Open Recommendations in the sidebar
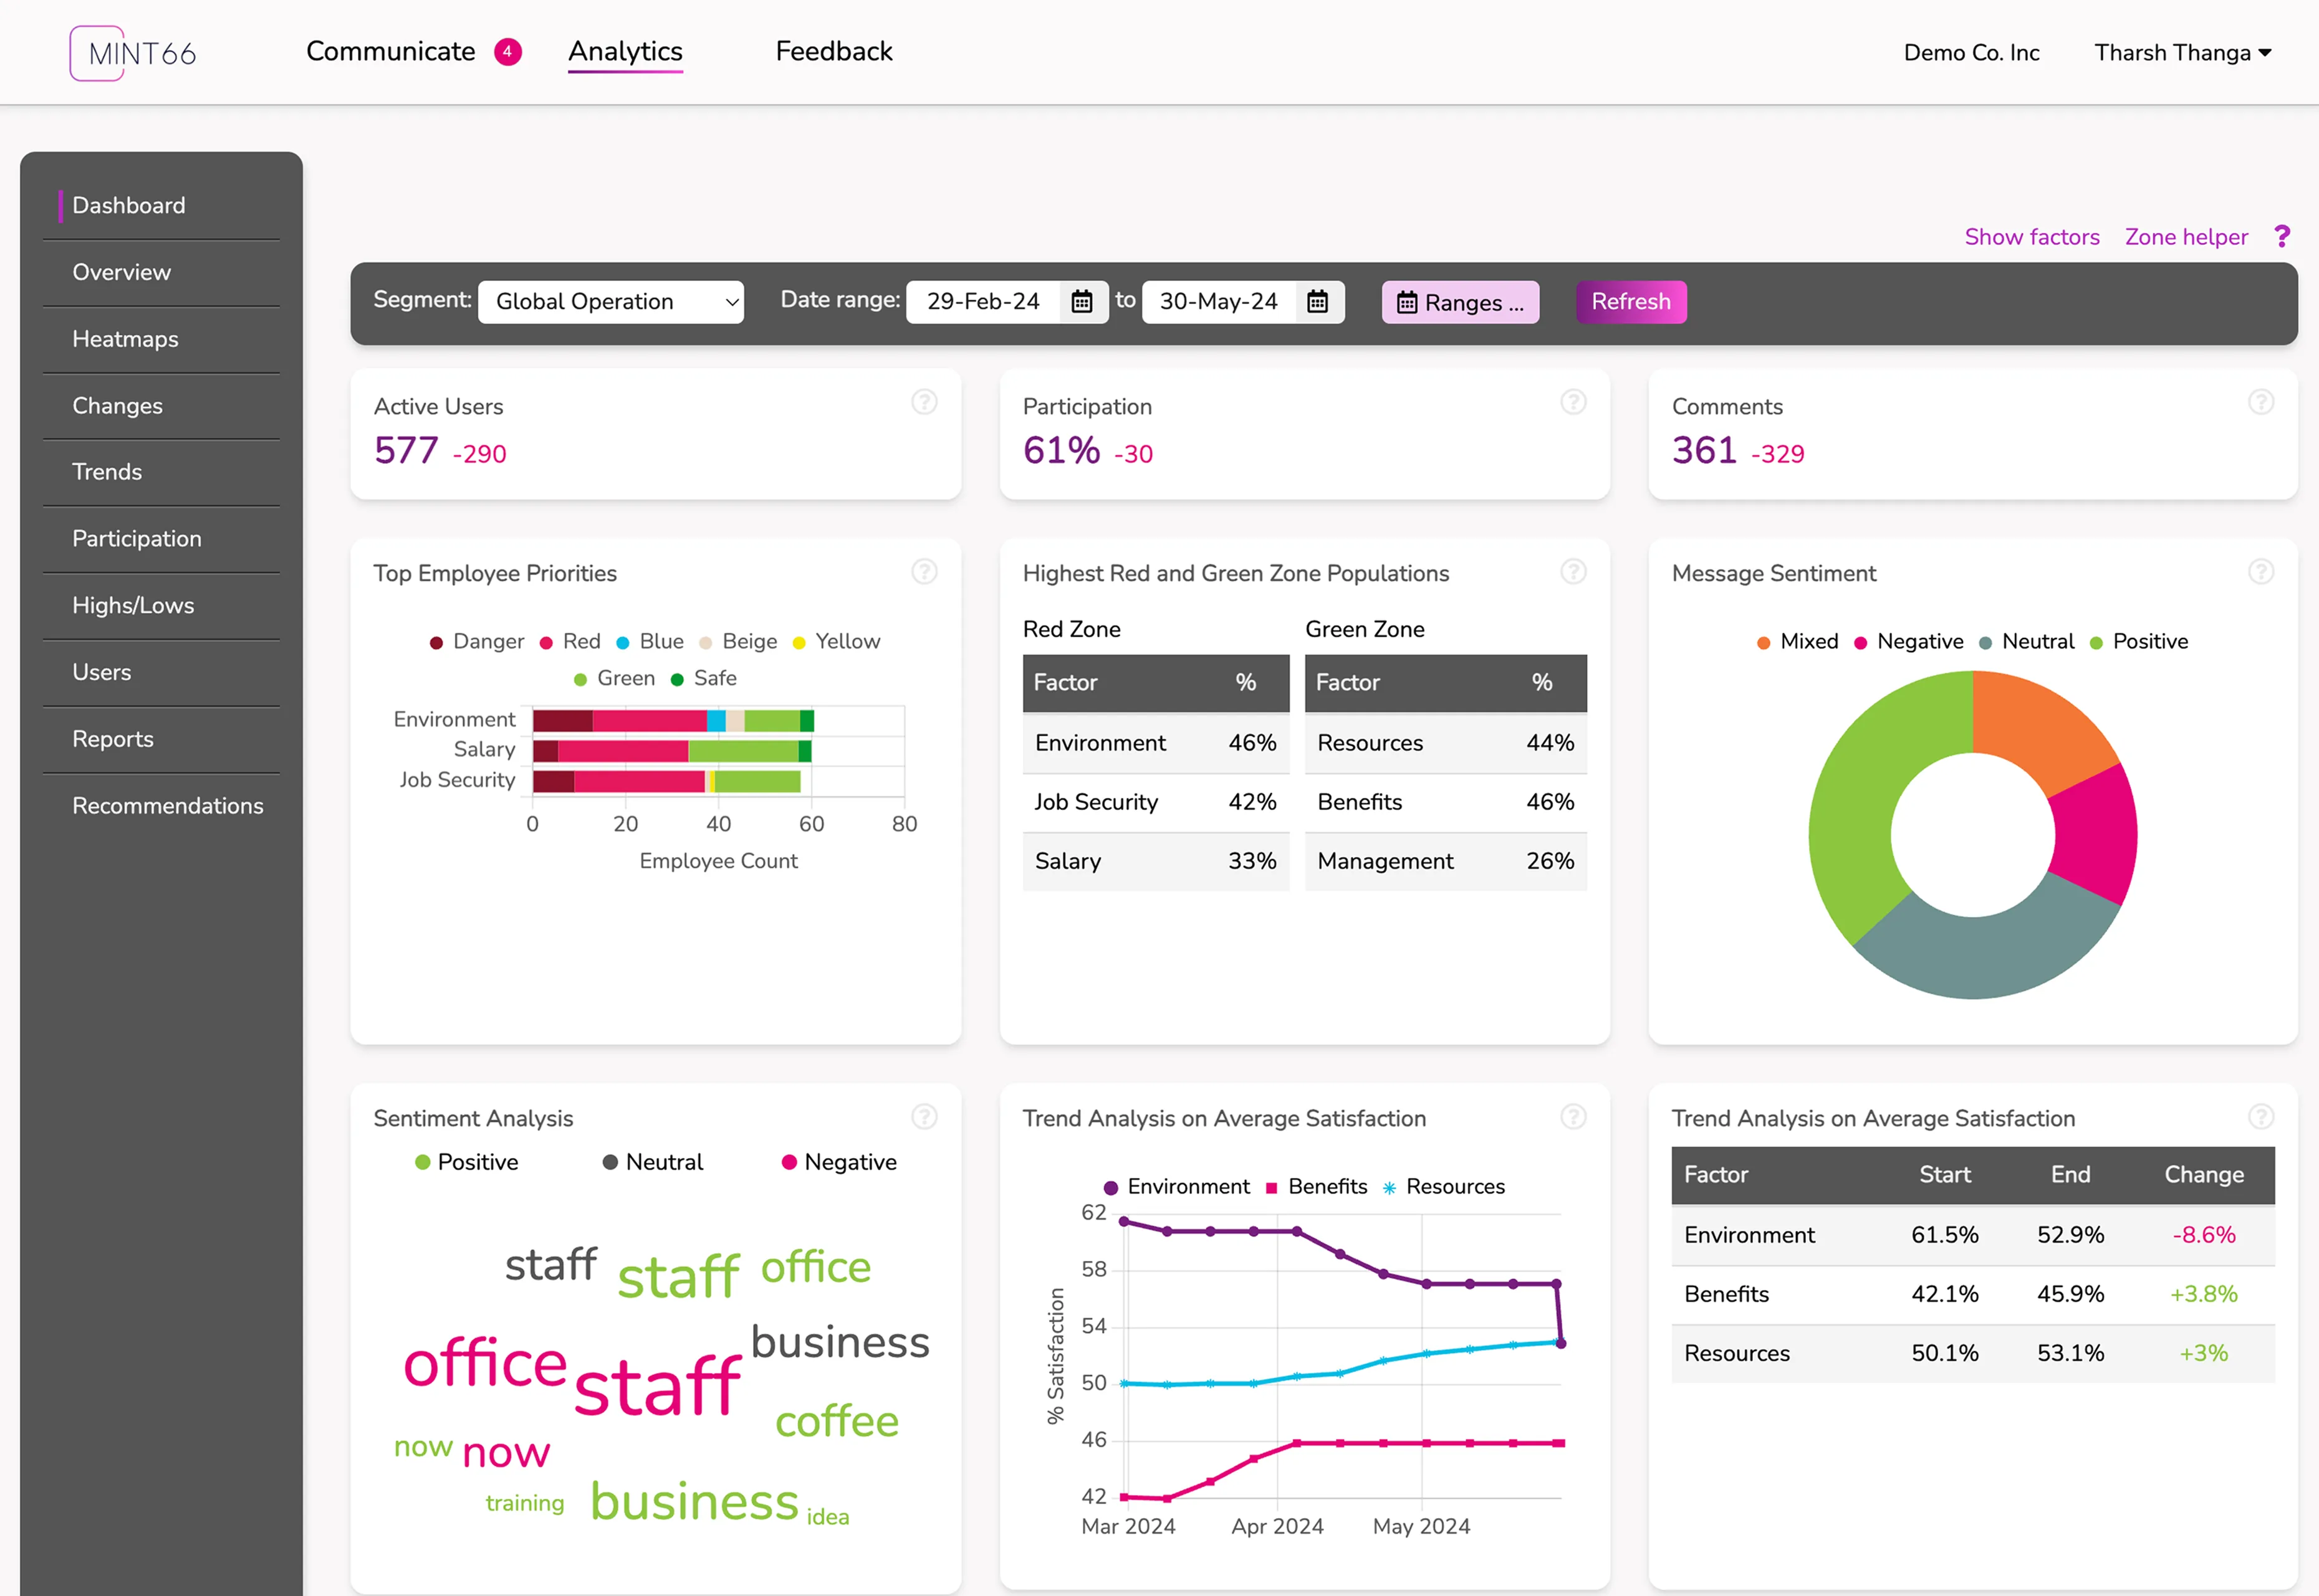This screenshot has width=2319, height=1596. click(168, 806)
